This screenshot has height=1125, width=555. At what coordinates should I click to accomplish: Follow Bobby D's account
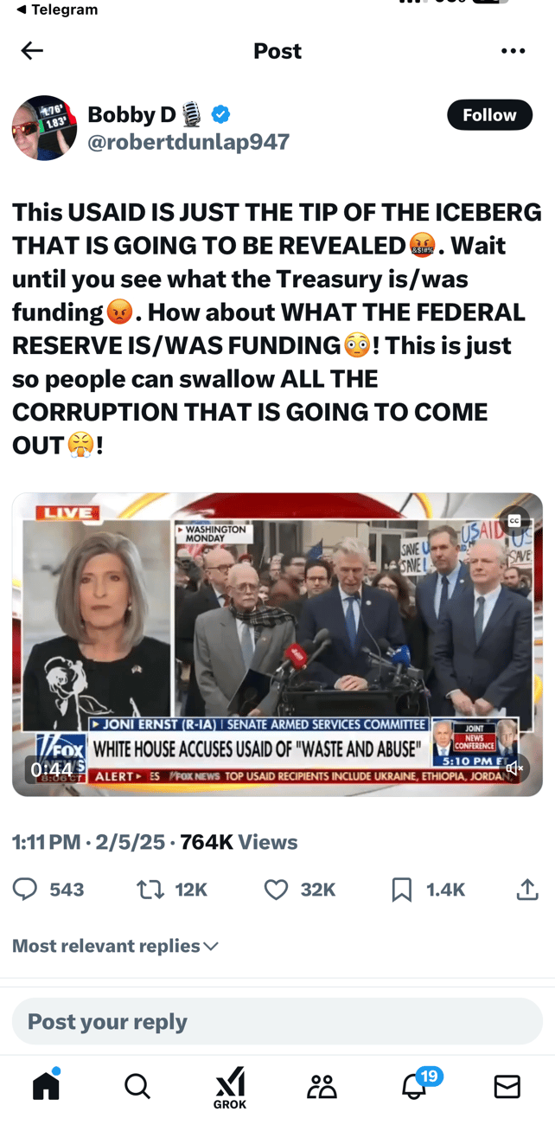click(x=489, y=115)
